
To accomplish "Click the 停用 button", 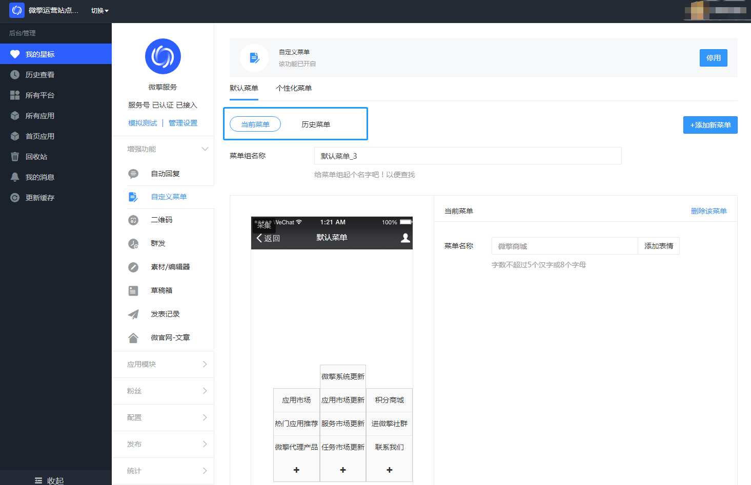I will [714, 58].
